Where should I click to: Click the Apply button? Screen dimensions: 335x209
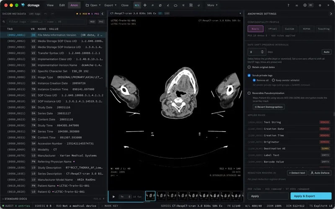click(x=268, y=196)
